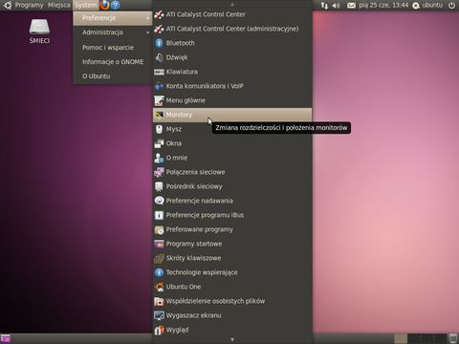Click the Technologie wspierające icon
The image size is (459, 344).
159,272
